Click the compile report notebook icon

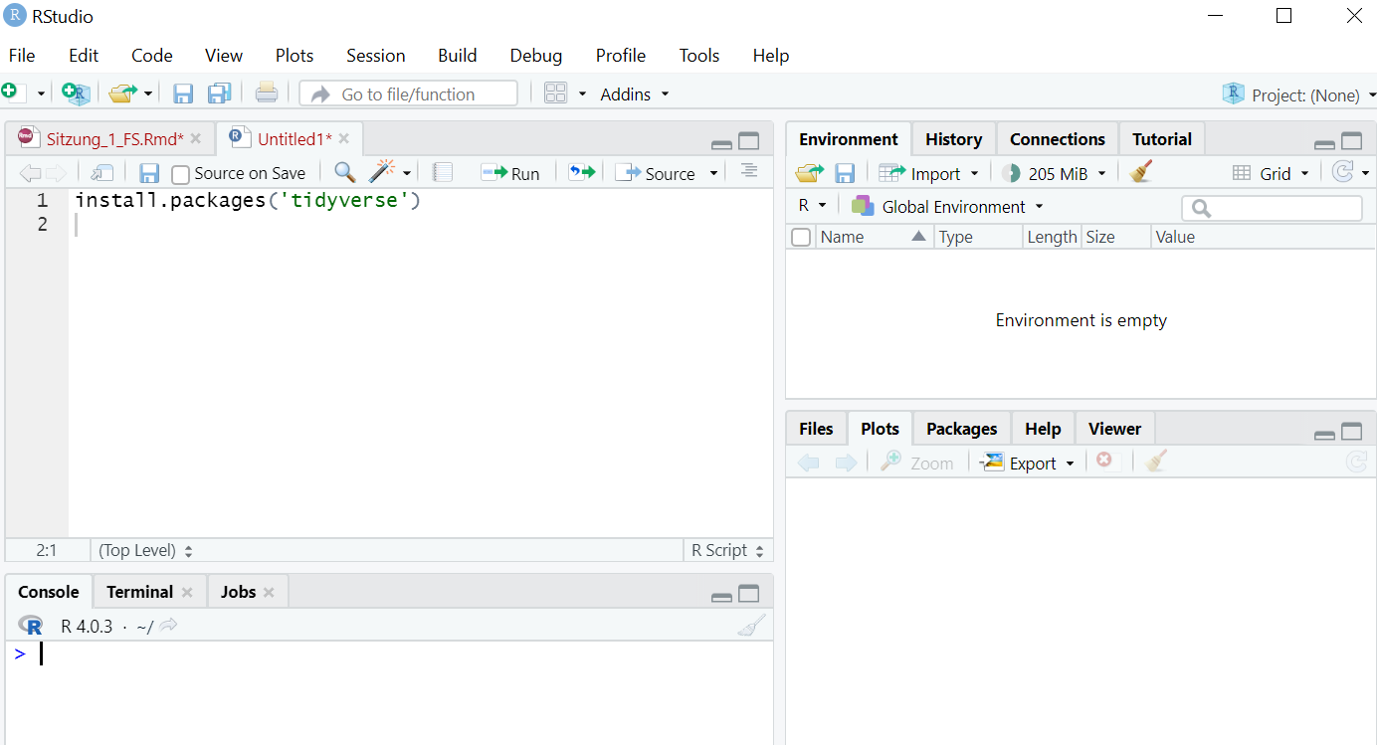pos(443,172)
